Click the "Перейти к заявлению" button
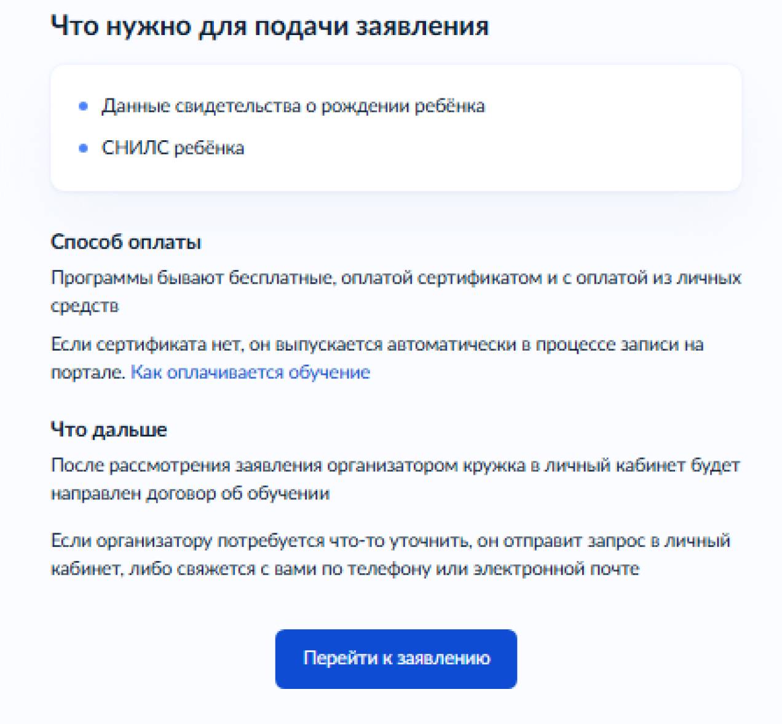 tap(396, 658)
